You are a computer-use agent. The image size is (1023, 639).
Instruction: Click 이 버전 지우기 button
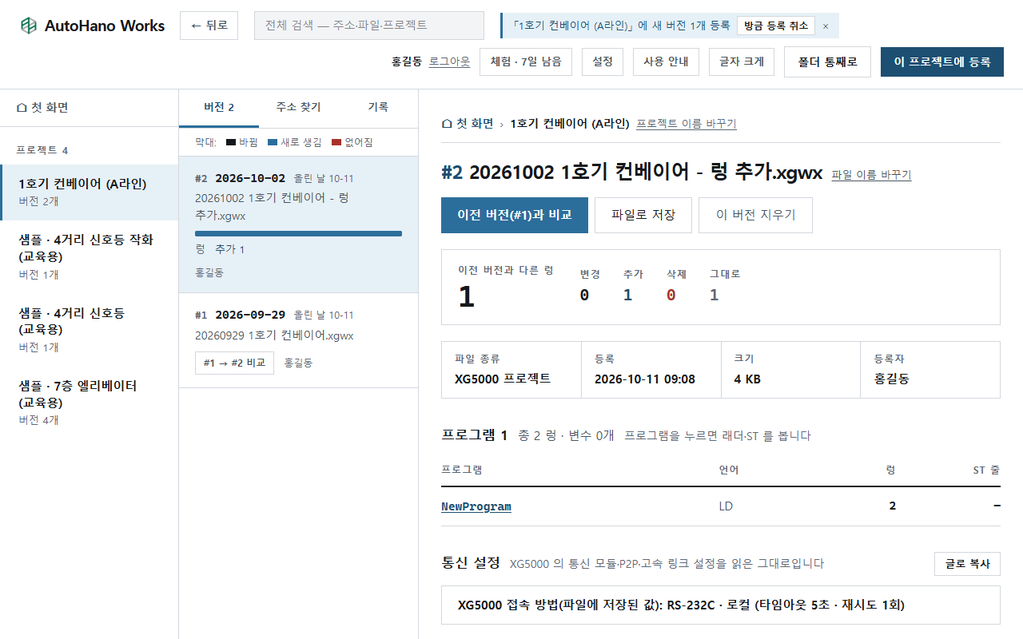755,215
